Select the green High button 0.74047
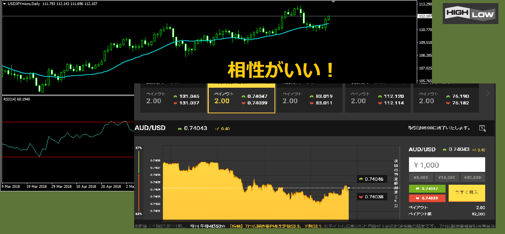Screen dimensions: 505x234 (427, 189)
